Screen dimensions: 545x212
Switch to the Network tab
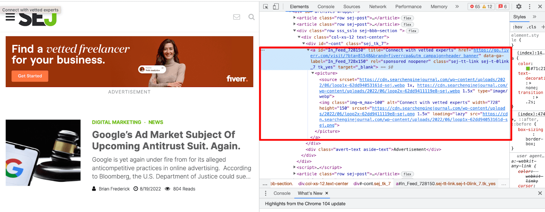(x=378, y=6)
